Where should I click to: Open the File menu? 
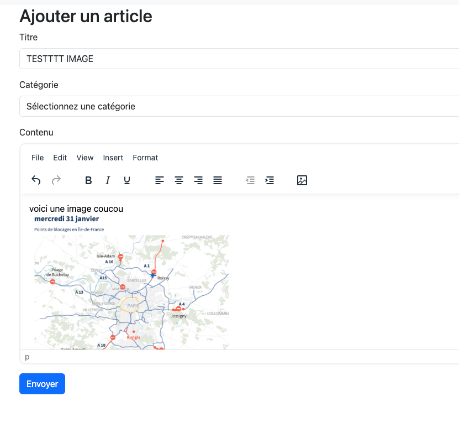click(x=38, y=158)
